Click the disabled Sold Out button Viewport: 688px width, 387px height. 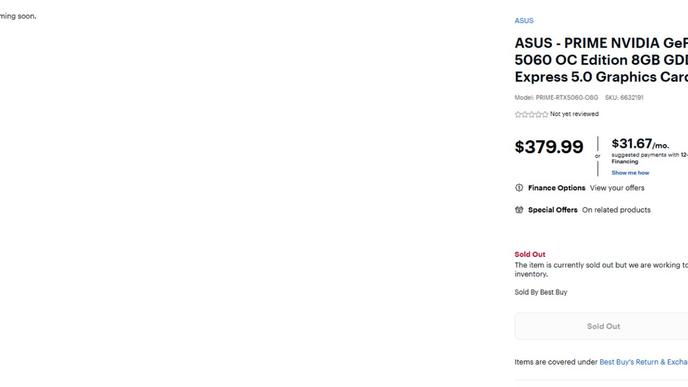601,326
